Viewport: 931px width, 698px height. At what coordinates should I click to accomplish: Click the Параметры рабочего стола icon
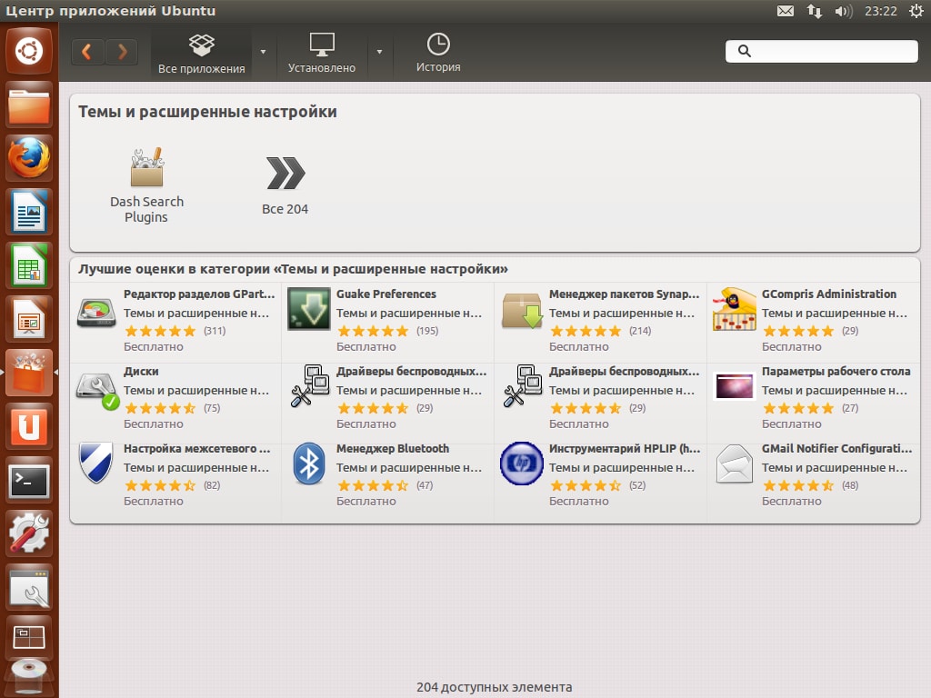734,387
